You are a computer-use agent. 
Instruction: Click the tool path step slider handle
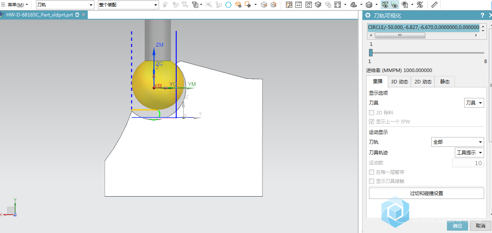(371, 52)
